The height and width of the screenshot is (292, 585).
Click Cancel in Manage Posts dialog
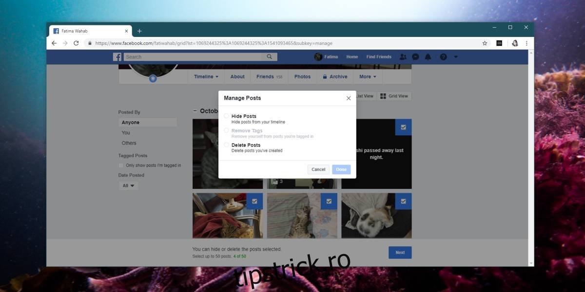coord(318,169)
